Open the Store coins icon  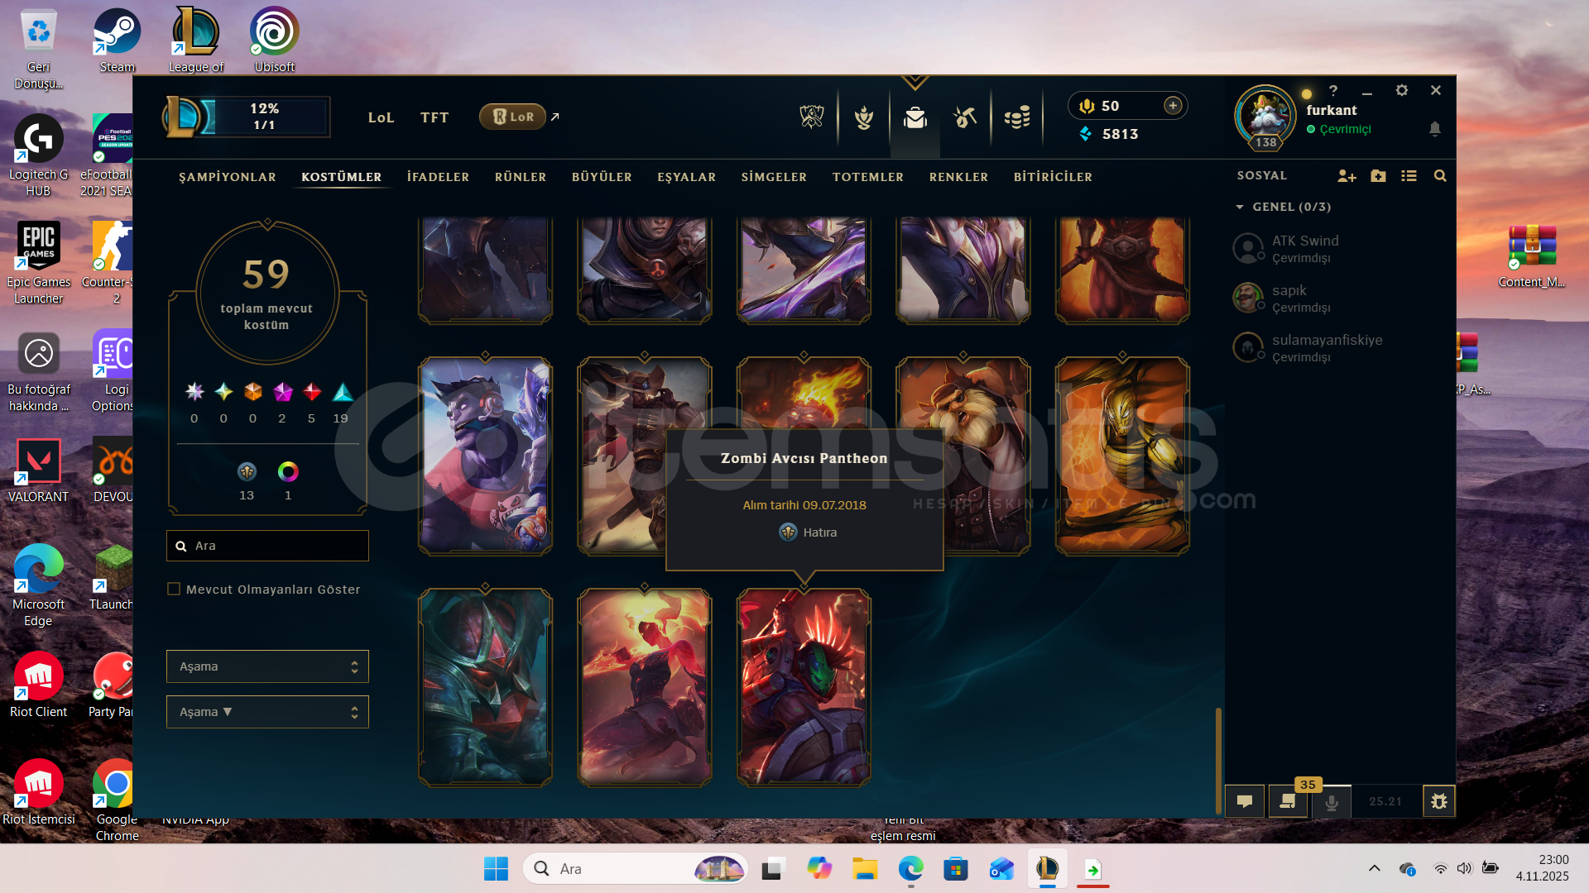(1016, 117)
